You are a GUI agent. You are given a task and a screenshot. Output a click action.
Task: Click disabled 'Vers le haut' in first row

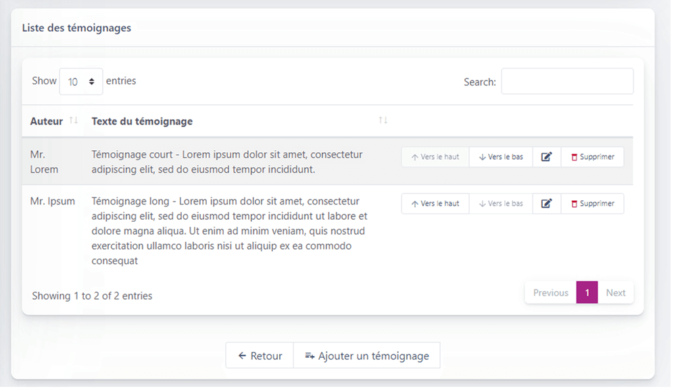(x=435, y=157)
